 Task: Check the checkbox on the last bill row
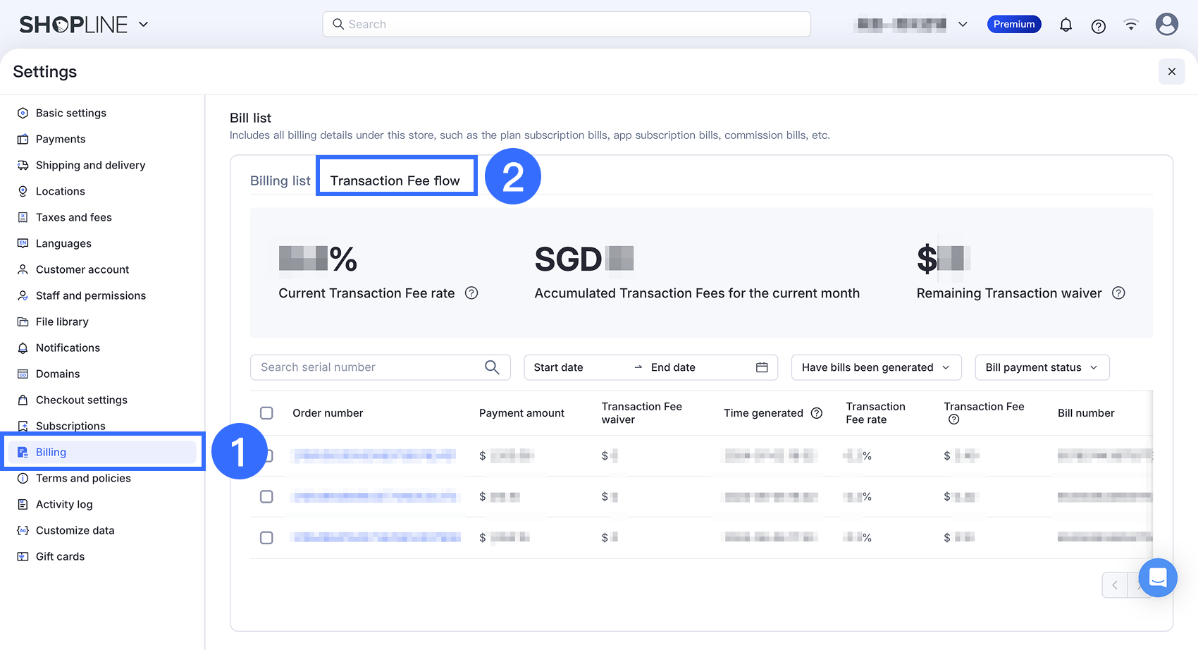266,537
